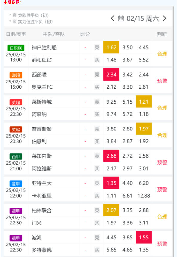Click the dark green 西甲 league badge
The height and width of the screenshot is (257, 180).
coord(16,157)
